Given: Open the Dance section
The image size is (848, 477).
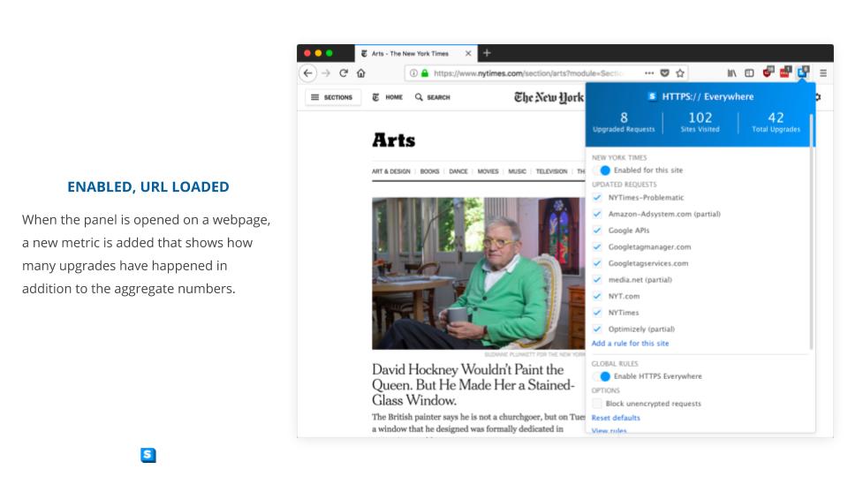Looking at the screenshot, I should click(x=458, y=171).
